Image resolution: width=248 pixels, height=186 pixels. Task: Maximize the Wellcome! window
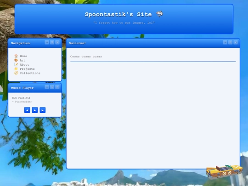(230, 42)
